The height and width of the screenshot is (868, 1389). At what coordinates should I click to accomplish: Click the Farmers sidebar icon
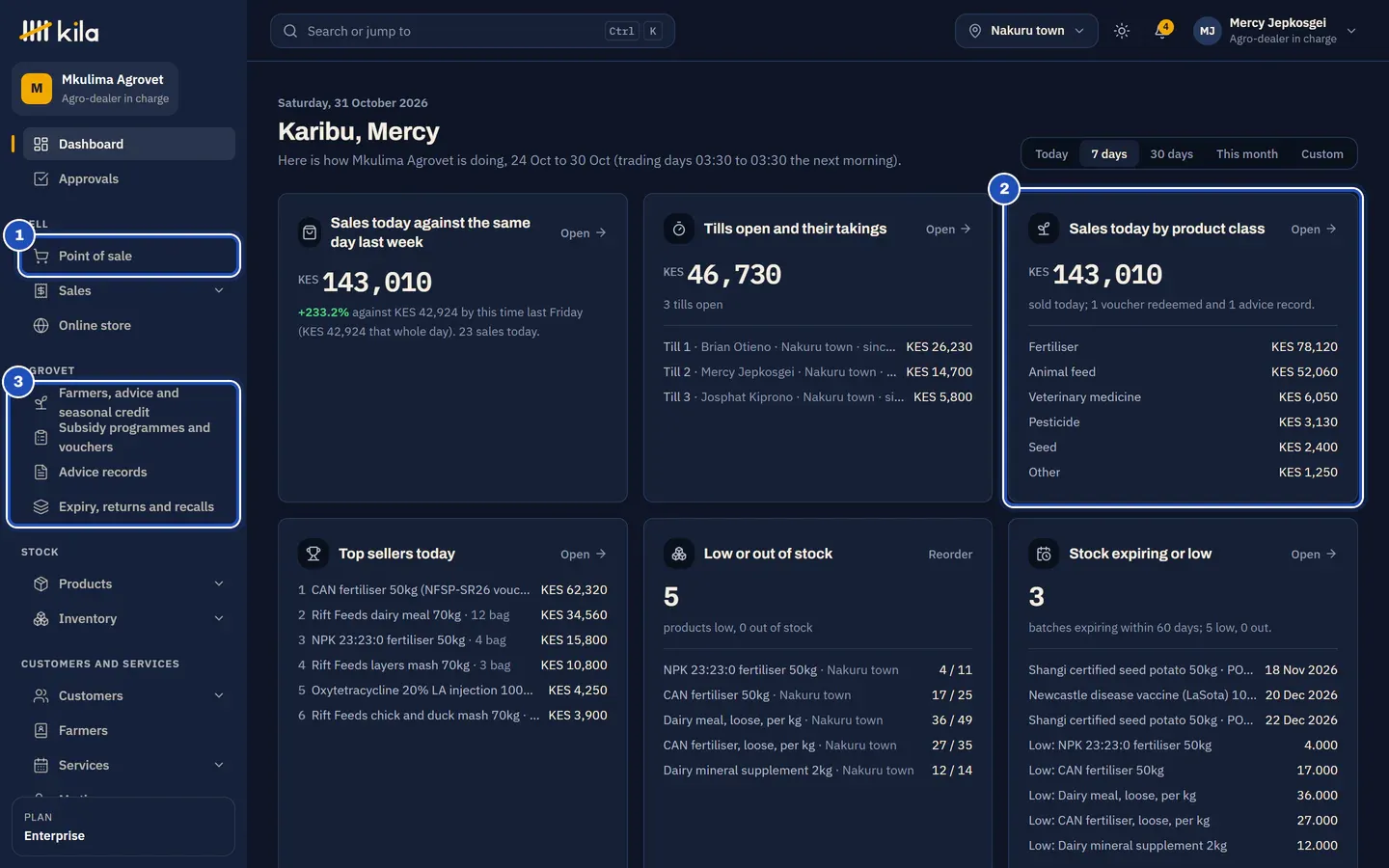(41, 730)
